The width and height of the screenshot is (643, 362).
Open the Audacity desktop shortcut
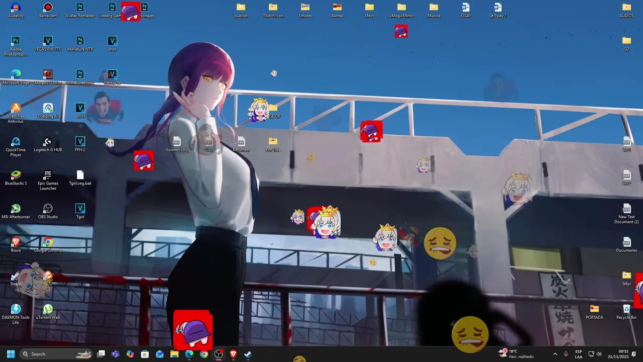16,11
